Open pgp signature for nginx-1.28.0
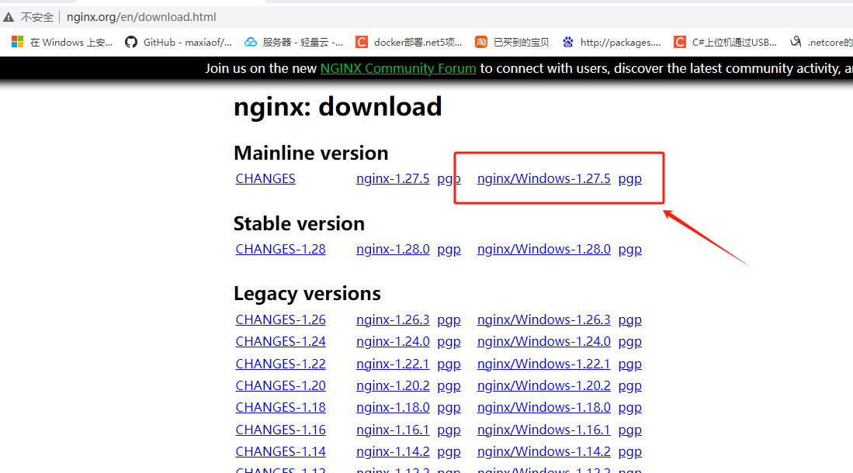The image size is (853, 473). 449,250
